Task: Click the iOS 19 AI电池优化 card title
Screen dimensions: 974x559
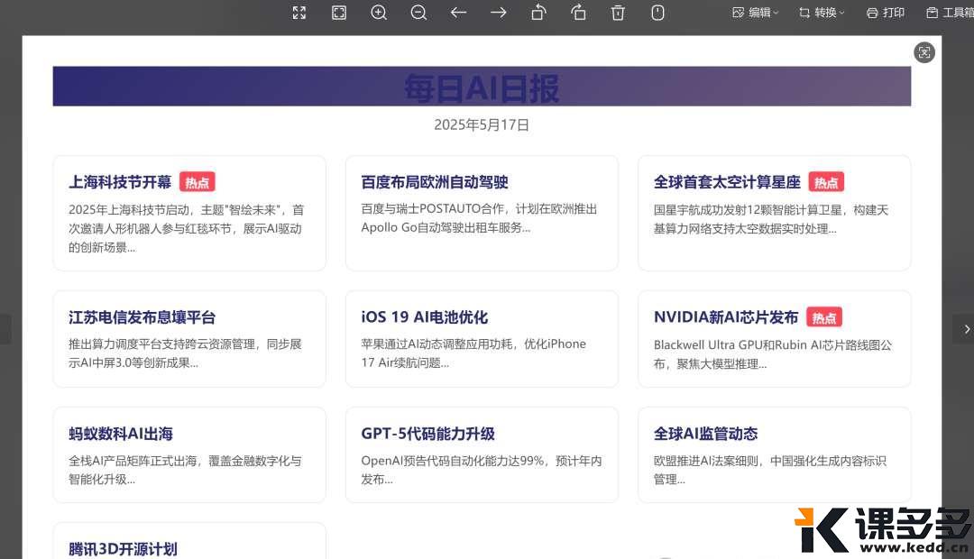Action: [425, 317]
